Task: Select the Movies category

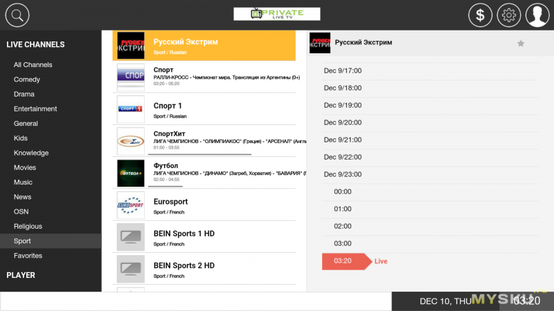Action: 25,168
